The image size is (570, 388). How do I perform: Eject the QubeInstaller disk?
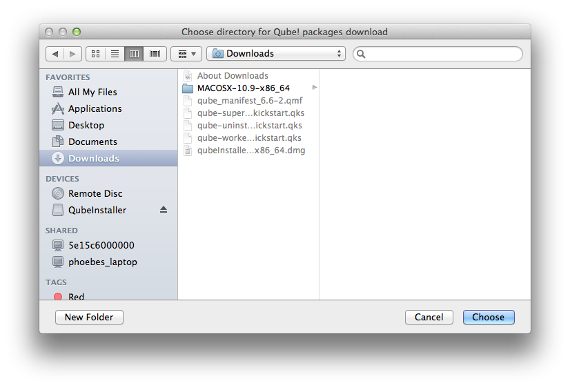coord(164,210)
